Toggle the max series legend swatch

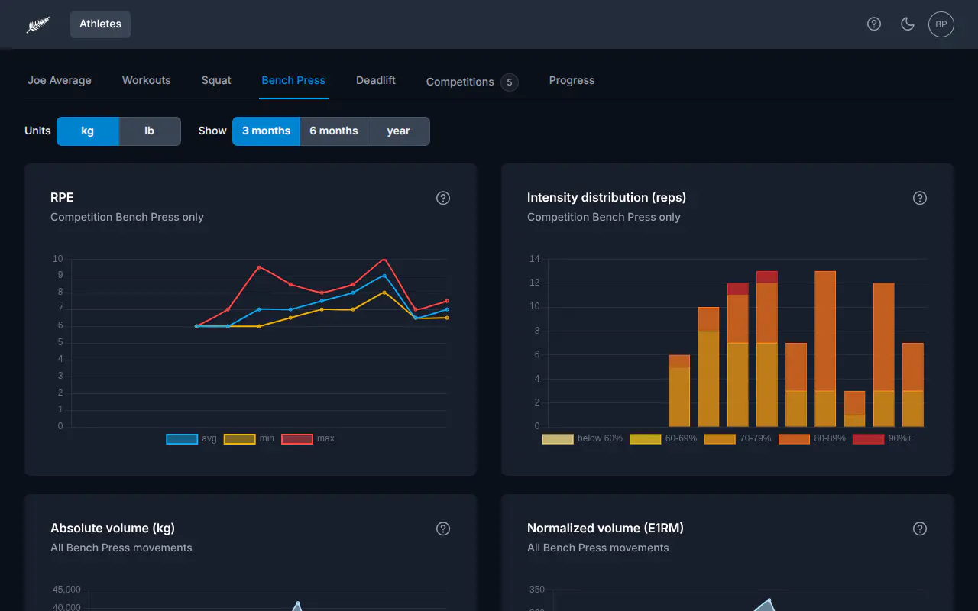point(297,438)
